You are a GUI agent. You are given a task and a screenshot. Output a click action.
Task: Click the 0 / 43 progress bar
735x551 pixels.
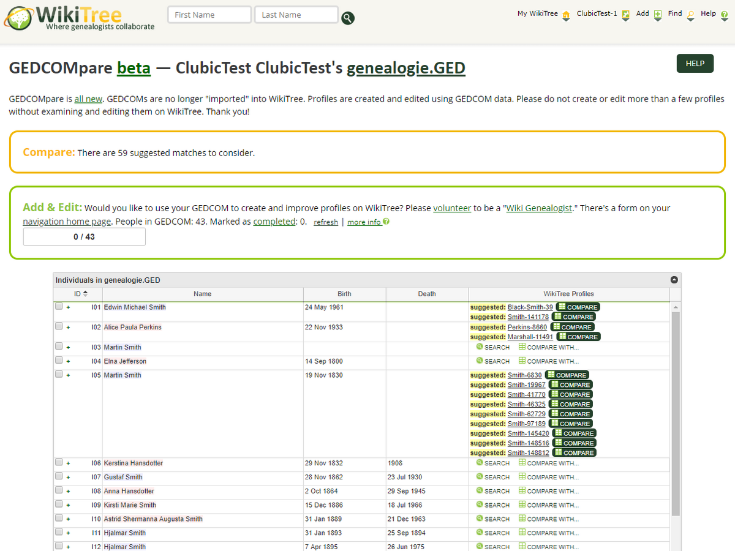tap(85, 237)
